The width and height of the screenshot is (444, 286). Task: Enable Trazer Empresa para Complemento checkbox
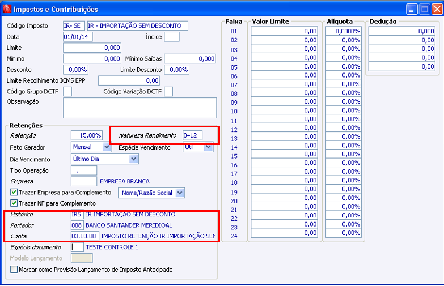click(x=14, y=193)
